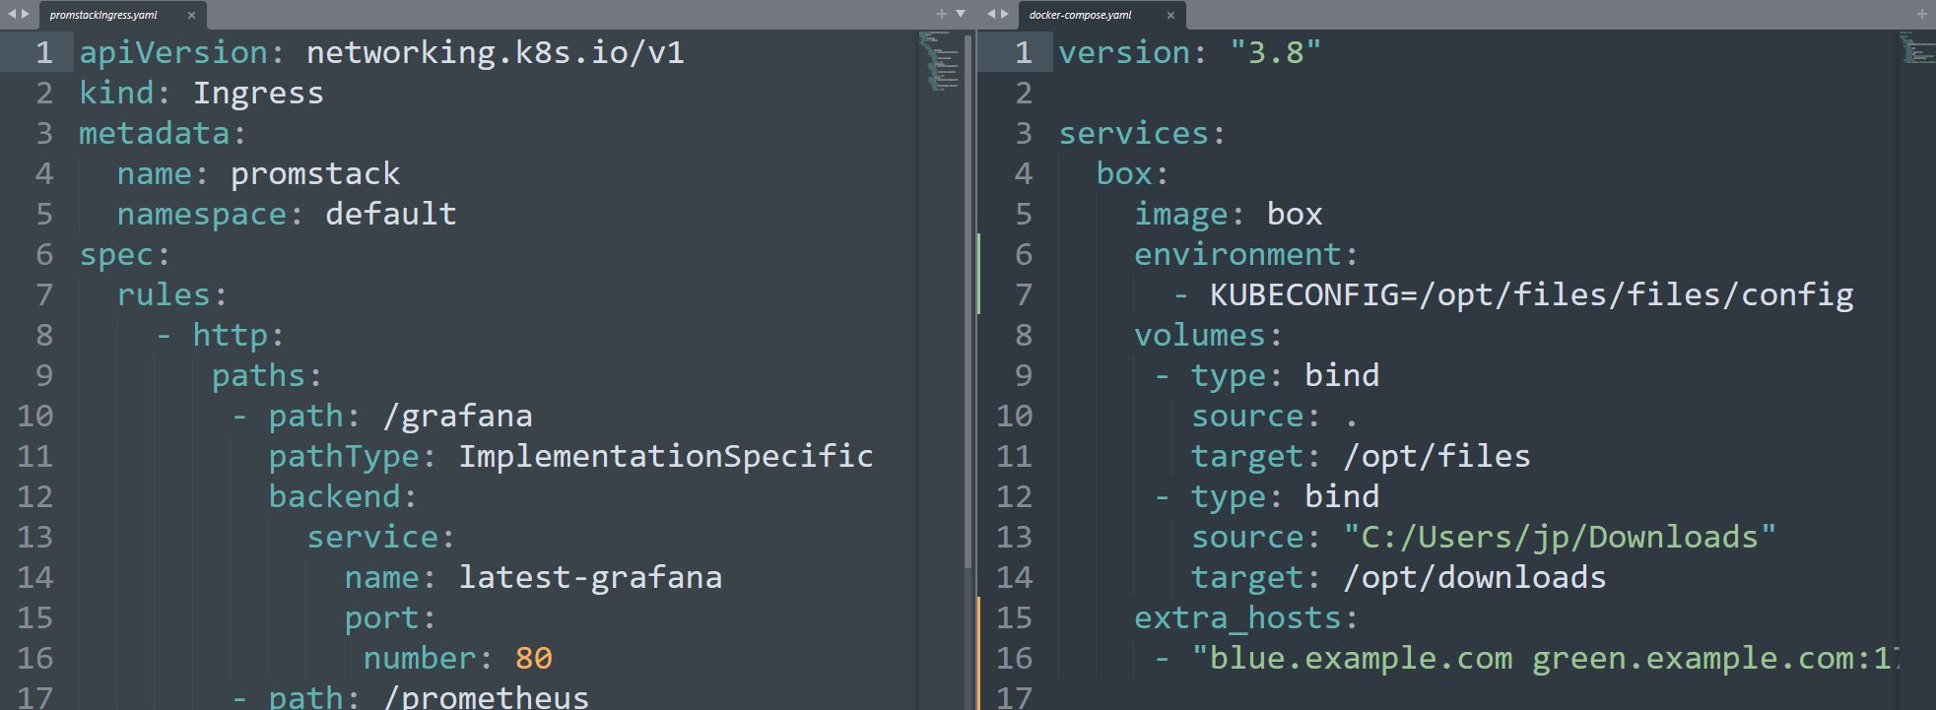Screen dimensions: 1936x710
Task: Place cursor on port number 80
Action: (x=533, y=658)
